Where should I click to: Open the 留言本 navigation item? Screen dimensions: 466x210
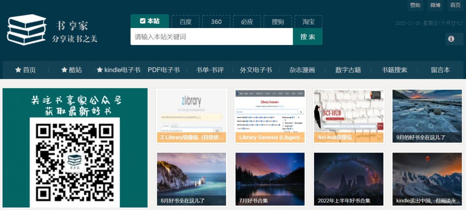(440, 70)
